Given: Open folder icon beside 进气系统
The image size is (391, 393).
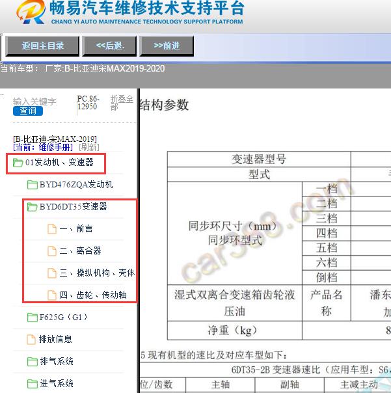Looking at the screenshot, I should click(x=32, y=383).
